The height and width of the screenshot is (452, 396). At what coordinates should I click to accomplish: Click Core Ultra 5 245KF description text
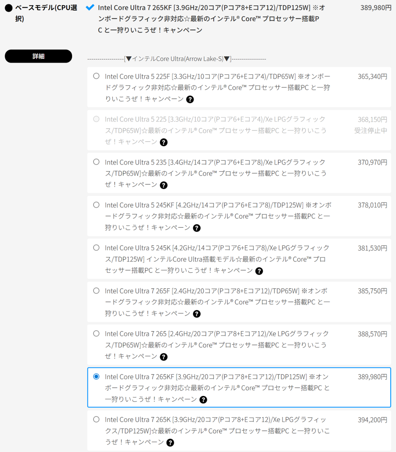(218, 216)
